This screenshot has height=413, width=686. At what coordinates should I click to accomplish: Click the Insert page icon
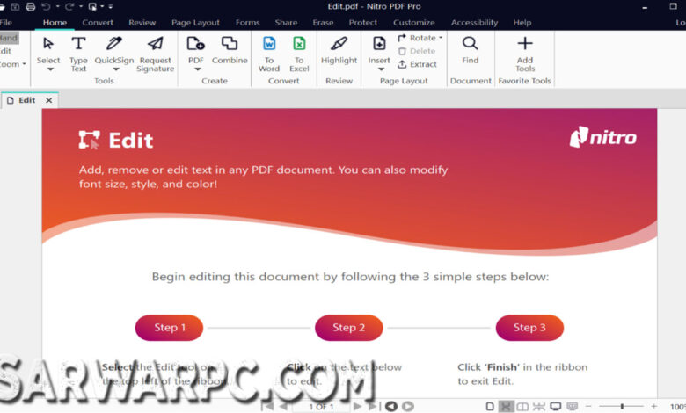point(379,43)
